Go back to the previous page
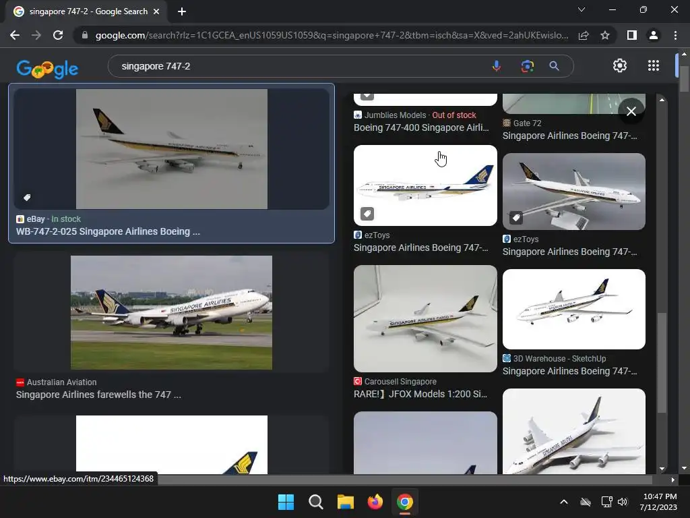690x518 pixels. [15, 35]
